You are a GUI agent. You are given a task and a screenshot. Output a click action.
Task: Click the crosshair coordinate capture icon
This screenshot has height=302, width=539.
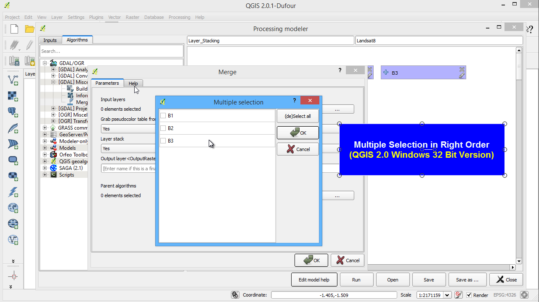pos(13,276)
